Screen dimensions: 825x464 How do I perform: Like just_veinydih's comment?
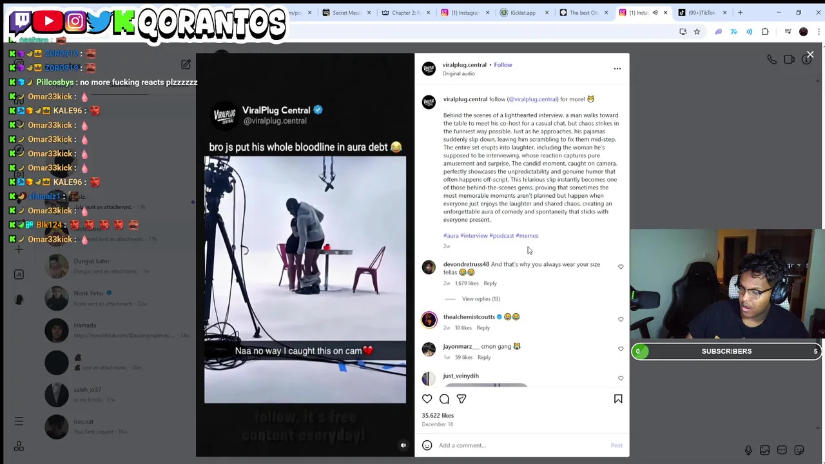[621, 379]
